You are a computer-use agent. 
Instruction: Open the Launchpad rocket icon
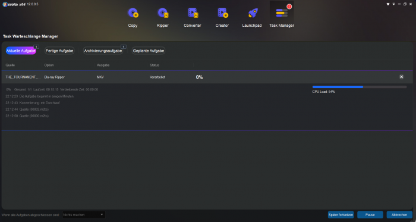coord(253,13)
